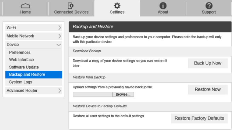The height and width of the screenshot is (130, 232).
Task: Click Restore Factory Defaults button
Action: (199, 119)
